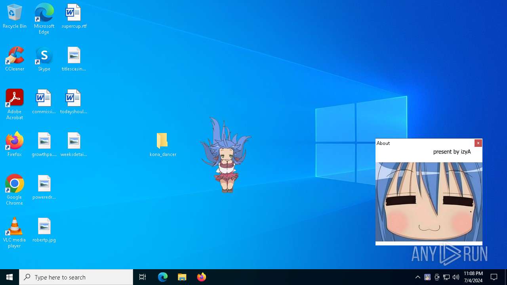Open Task View from the taskbar
Image resolution: width=507 pixels, height=285 pixels.
tap(143, 277)
